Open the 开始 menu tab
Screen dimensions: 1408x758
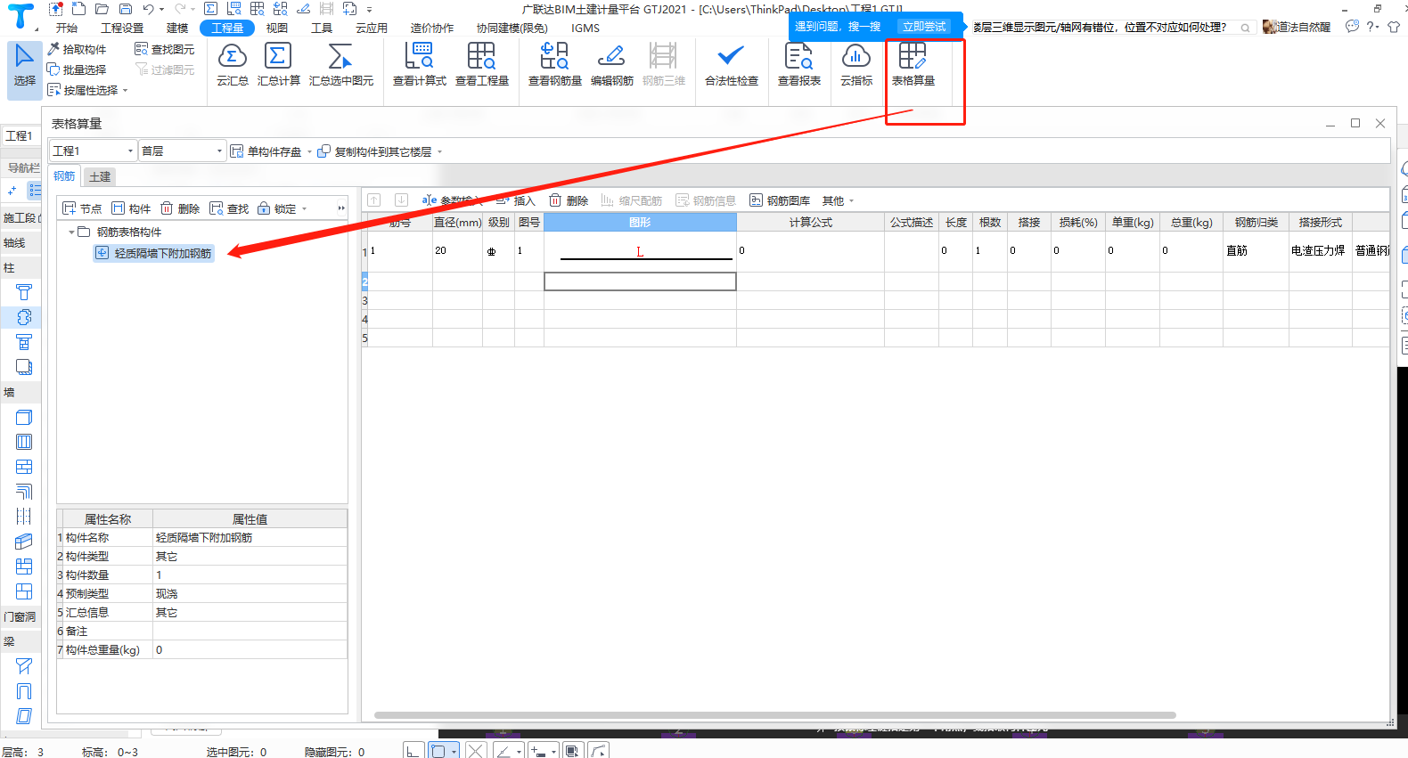coord(67,28)
